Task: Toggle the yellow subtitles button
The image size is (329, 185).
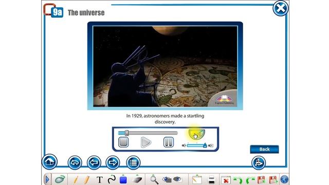Action: (196, 135)
